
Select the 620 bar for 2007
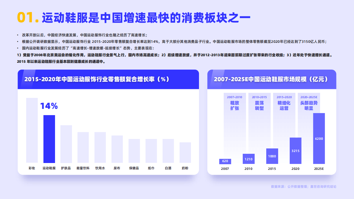pyautogui.click(x=225, y=162)
